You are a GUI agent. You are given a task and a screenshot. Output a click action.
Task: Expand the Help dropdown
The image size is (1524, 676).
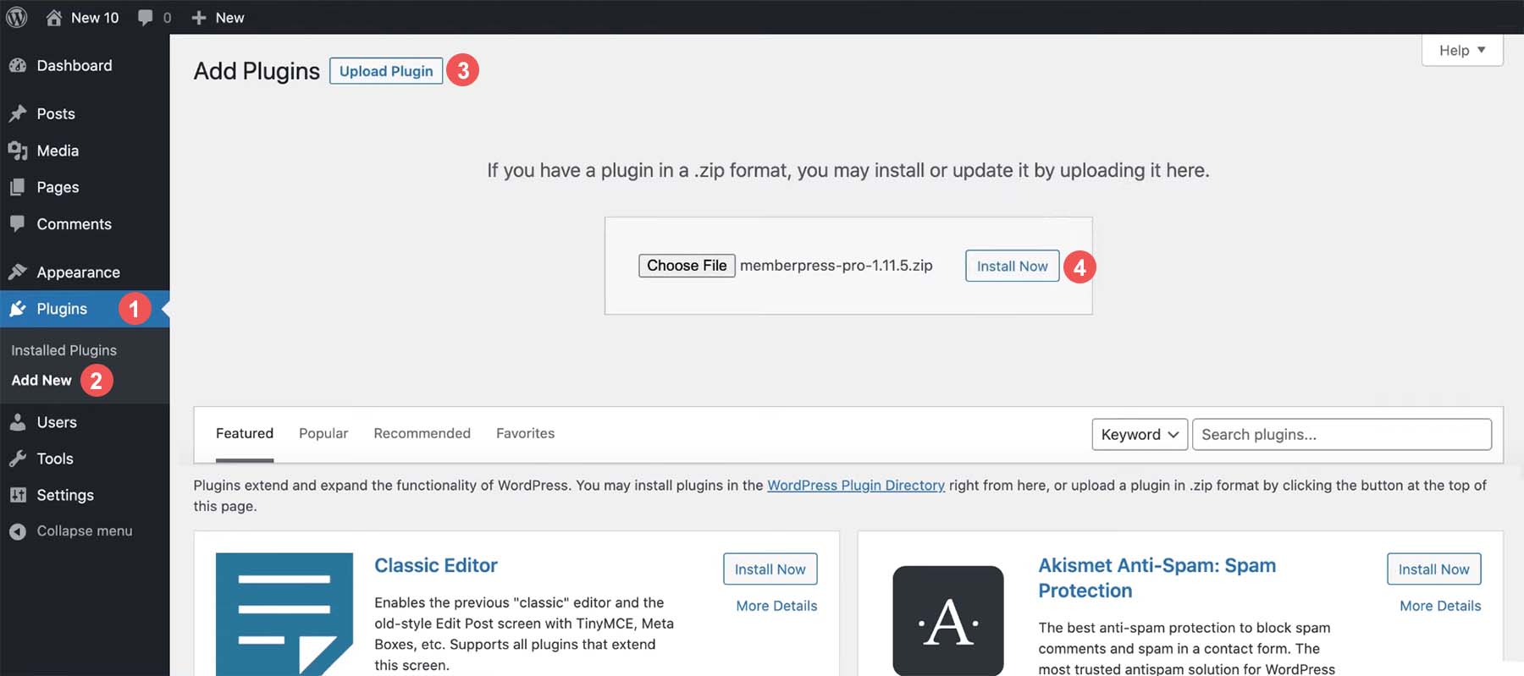pyautogui.click(x=1462, y=50)
